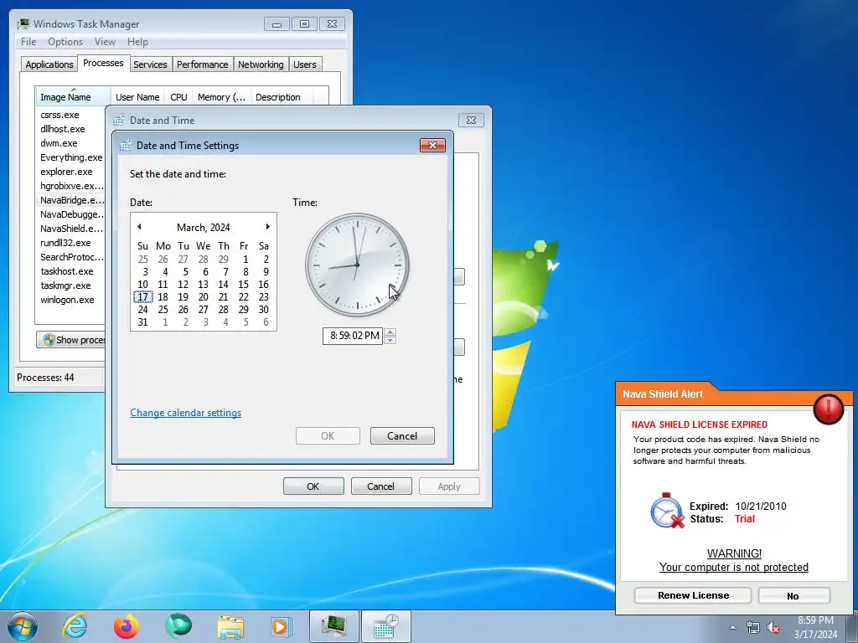Open the View menu in Task Manager
The image size is (858, 643).
point(105,42)
